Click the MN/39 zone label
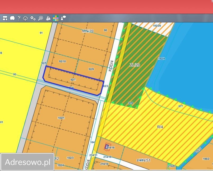The height and width of the screenshot is (171, 213). coord(88,31)
